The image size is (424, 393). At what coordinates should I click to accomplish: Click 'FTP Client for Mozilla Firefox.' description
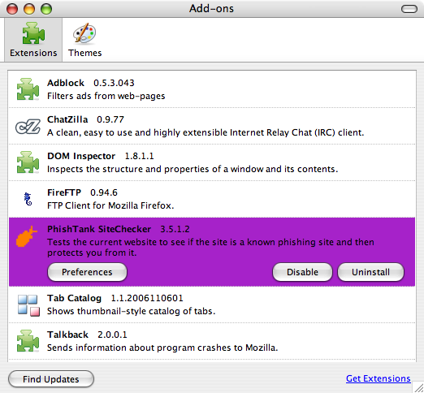[110, 205]
